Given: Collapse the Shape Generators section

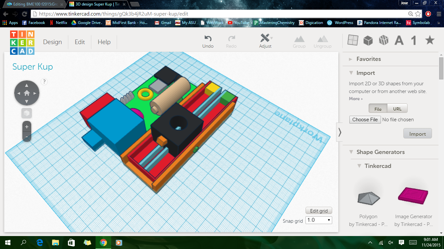Looking at the screenshot, I should coord(351,152).
